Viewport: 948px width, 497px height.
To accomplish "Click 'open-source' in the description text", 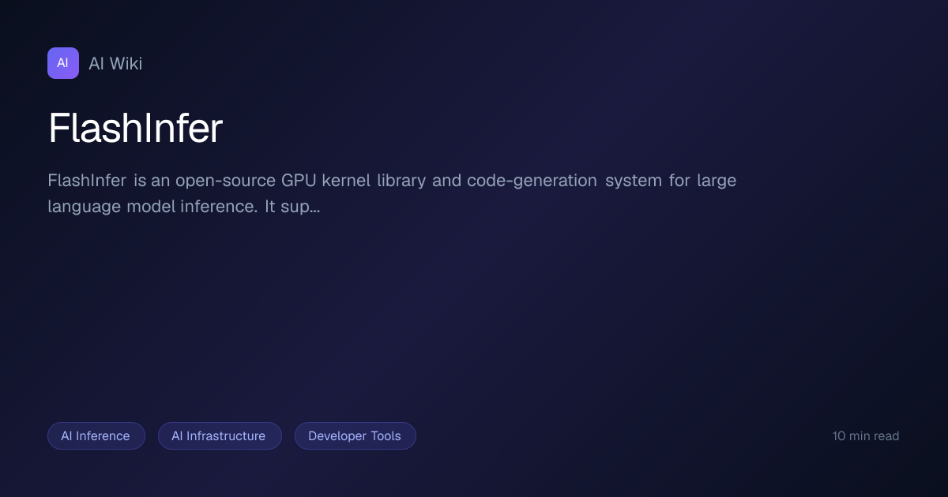I will 225,181.
